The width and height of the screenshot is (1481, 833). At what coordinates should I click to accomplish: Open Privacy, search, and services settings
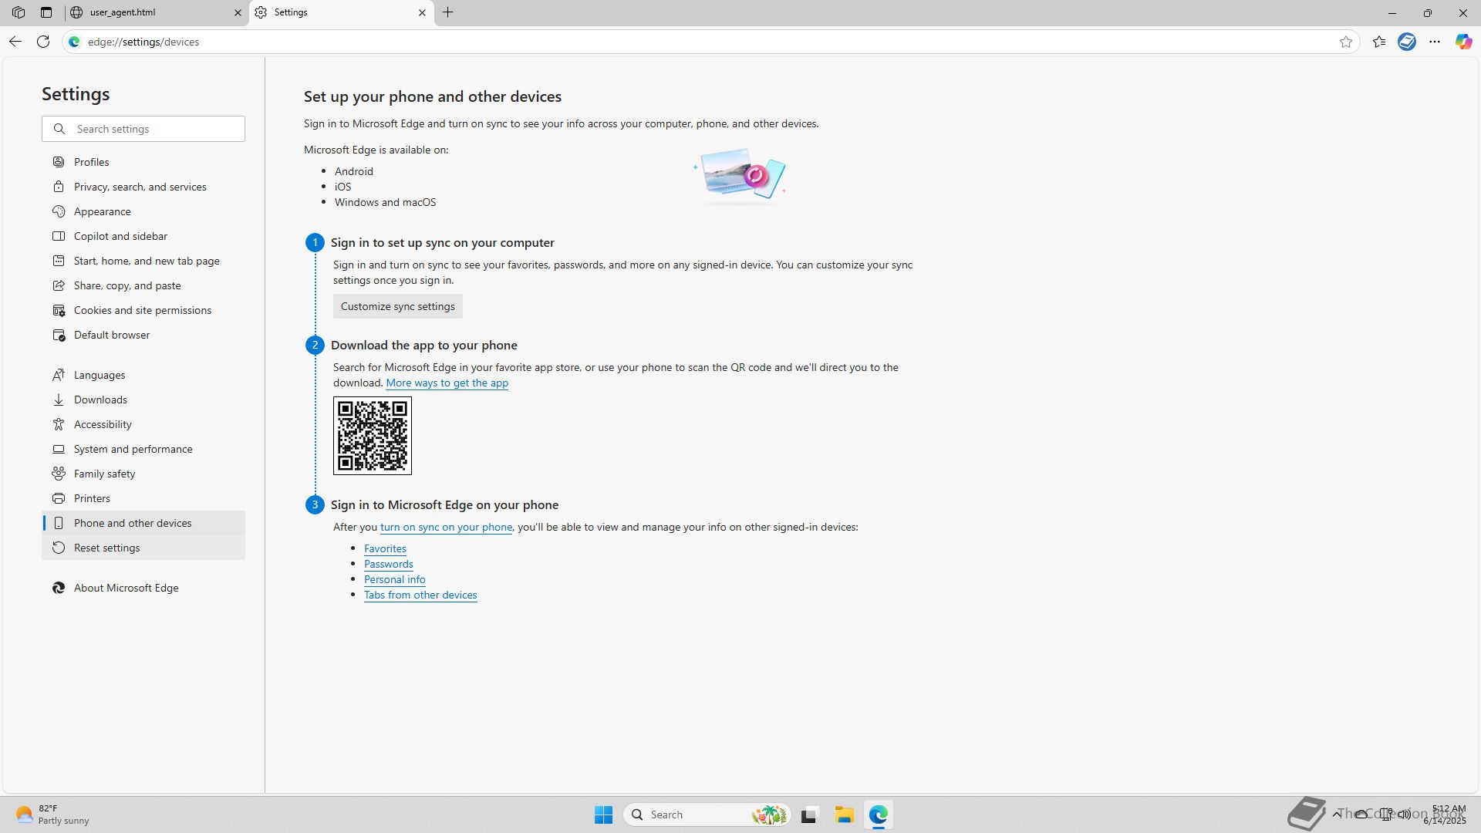pyautogui.click(x=140, y=187)
